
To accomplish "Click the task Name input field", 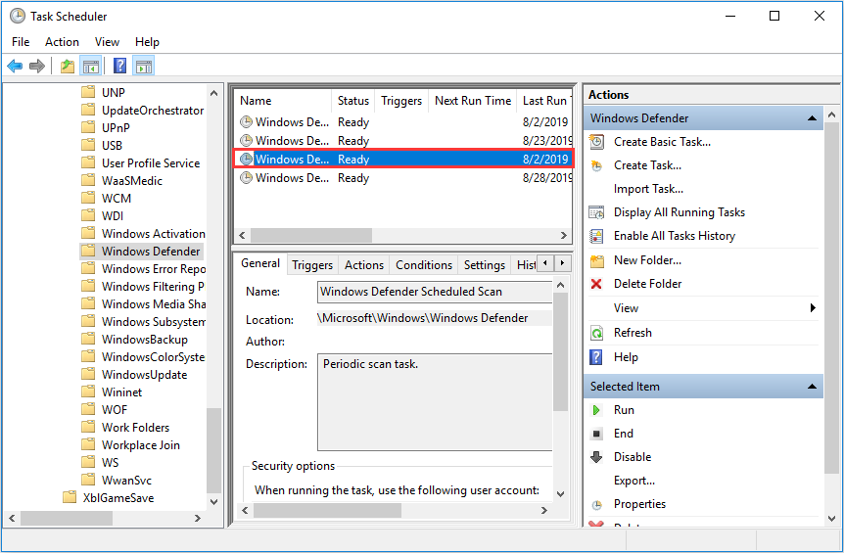I will (x=435, y=292).
